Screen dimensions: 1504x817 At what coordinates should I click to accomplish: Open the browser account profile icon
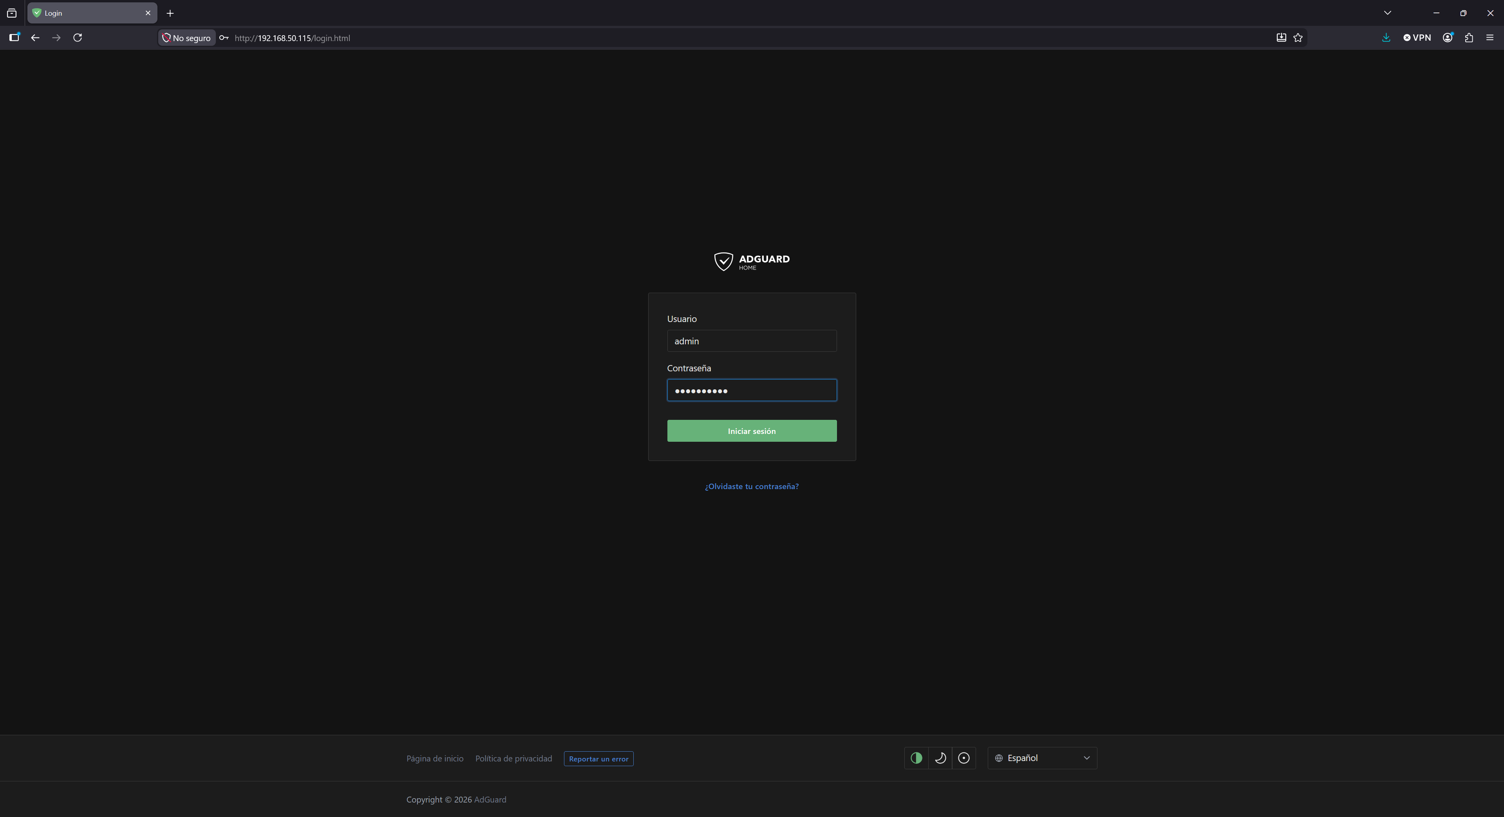1448,38
